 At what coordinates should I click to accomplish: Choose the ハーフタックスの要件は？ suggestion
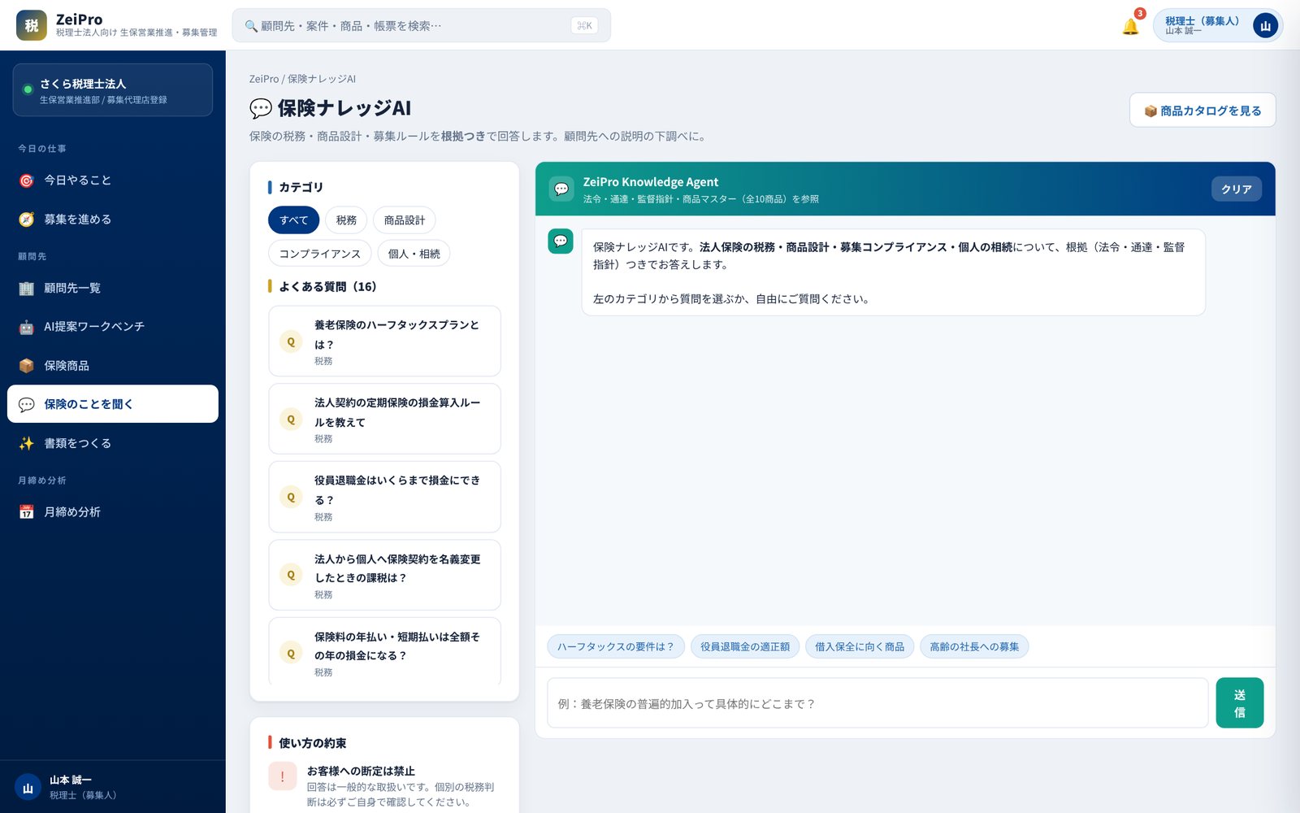615,646
